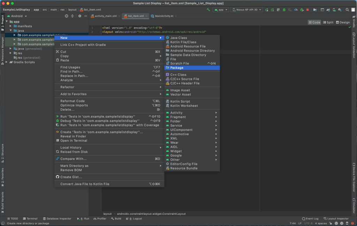Screen dimensions: 357x226
Task: Click the Debug app bug icon
Action: click(284, 10)
